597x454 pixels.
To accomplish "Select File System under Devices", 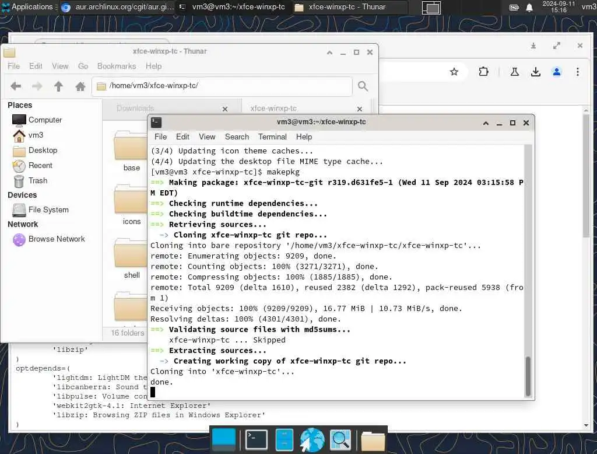I will pos(40,209).
